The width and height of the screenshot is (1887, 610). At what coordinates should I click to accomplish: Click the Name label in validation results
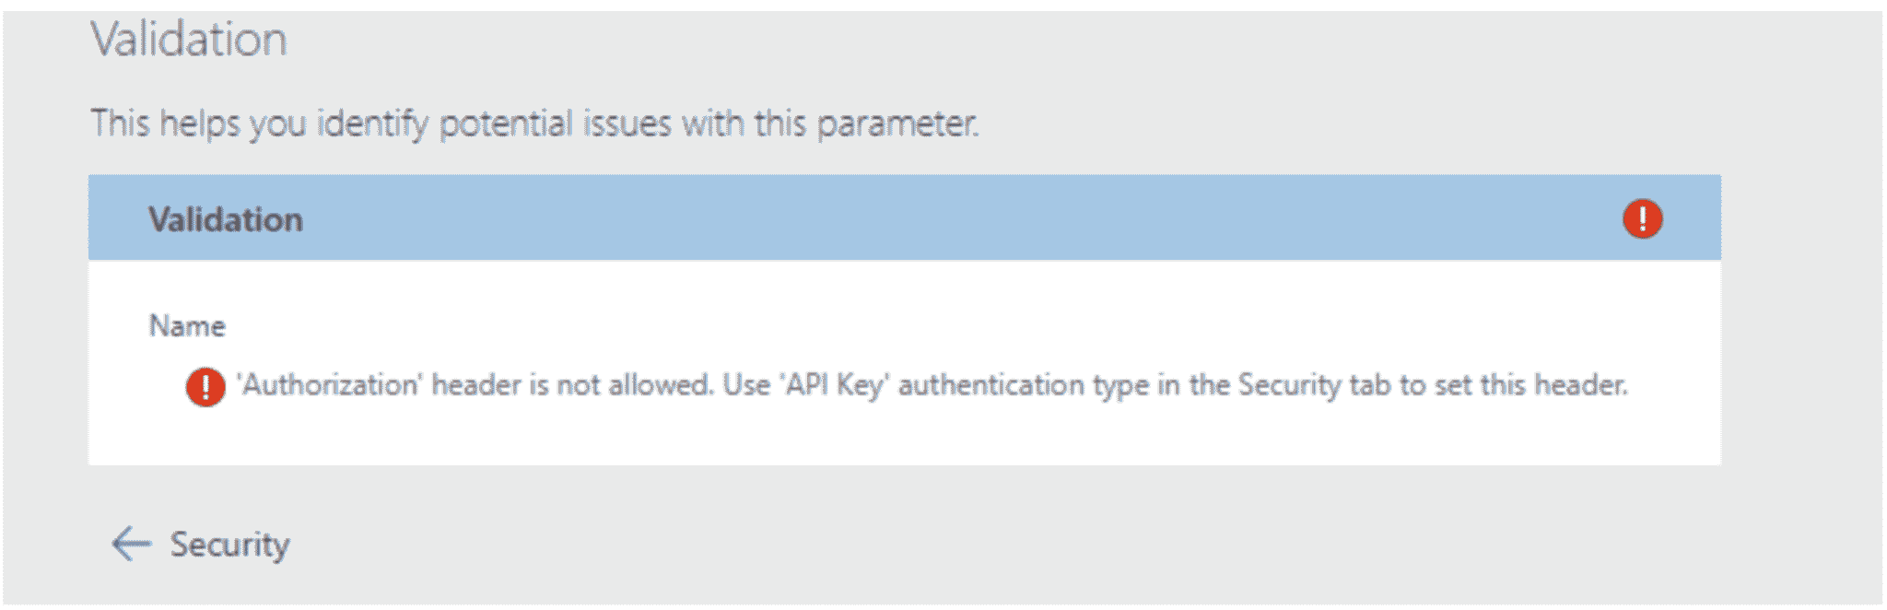(x=187, y=325)
